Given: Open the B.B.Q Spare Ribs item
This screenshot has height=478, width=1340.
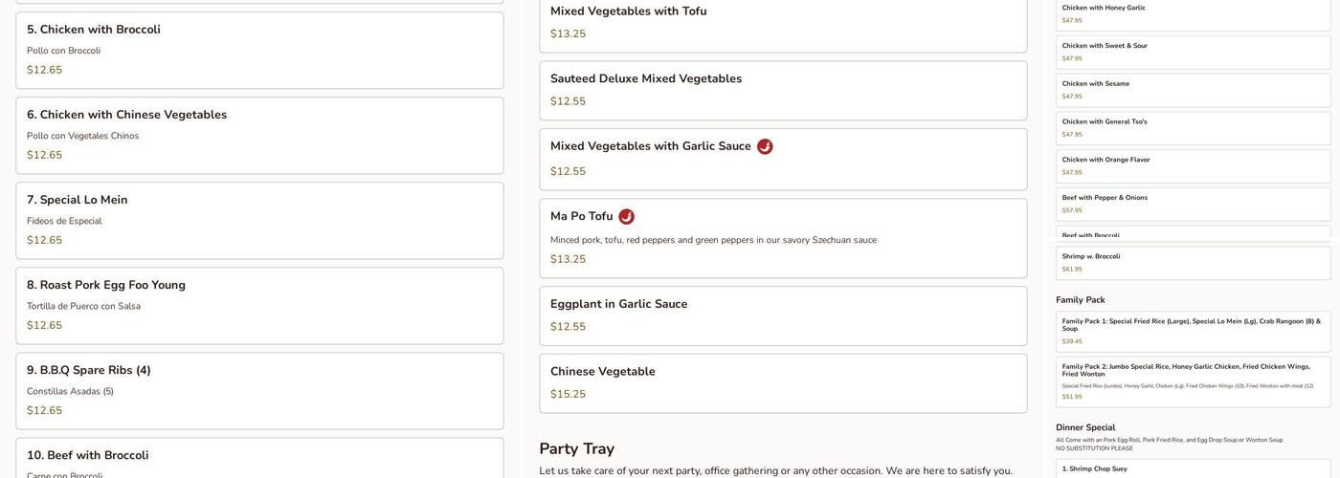Looking at the screenshot, I should 259,390.
